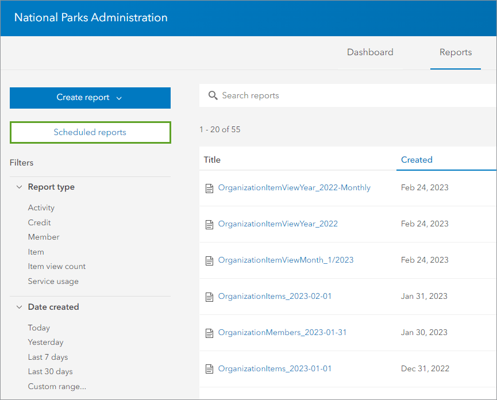This screenshot has width=497, height=400.
Task: Collapse the Report type filter section
Action: (20, 187)
